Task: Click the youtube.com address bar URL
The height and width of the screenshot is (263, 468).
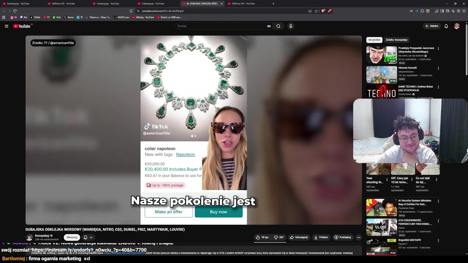Action: (163, 11)
